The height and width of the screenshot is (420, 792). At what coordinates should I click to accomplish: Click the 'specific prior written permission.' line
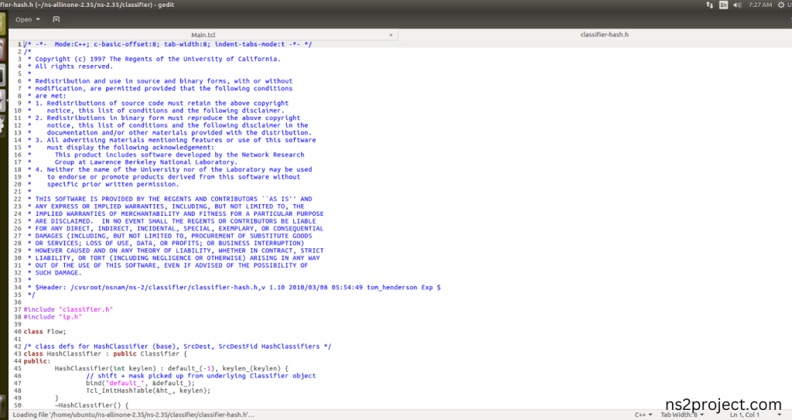coord(113,184)
